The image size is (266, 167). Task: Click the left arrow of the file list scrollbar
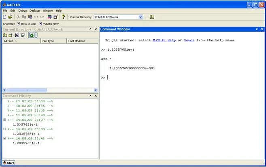[4, 90]
